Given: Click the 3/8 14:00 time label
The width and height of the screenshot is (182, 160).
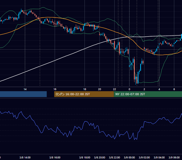Looking at the screenshot, I should pos(25,157).
